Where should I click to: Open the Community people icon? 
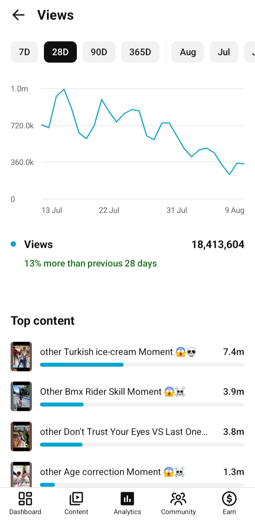tap(178, 499)
